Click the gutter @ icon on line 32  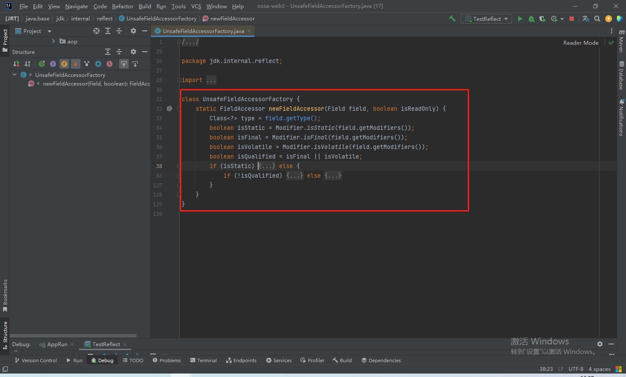[170, 109]
